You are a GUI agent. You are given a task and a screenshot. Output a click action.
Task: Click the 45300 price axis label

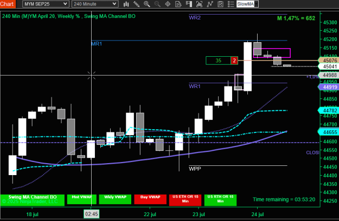pyautogui.click(x=330, y=23)
